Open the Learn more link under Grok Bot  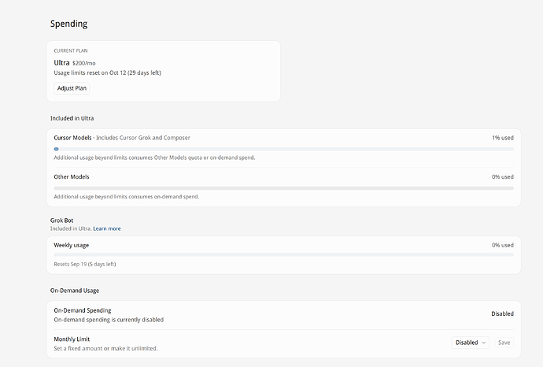[x=107, y=228]
